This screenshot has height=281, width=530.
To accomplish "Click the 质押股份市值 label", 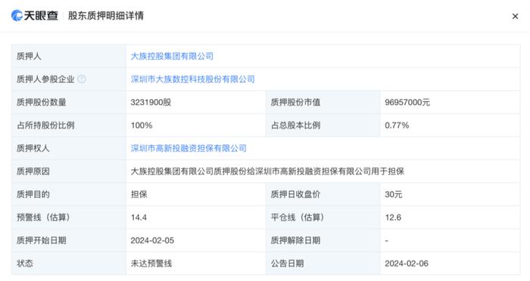I will point(295,102).
